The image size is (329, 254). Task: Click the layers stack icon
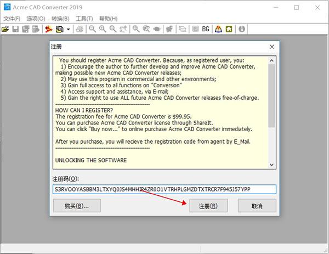[x=183, y=29]
